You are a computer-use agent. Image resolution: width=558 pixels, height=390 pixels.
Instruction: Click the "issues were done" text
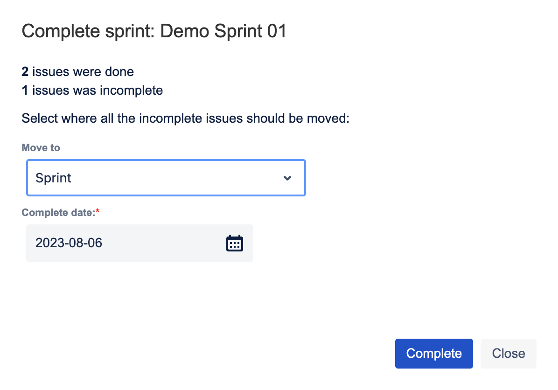[x=83, y=72]
